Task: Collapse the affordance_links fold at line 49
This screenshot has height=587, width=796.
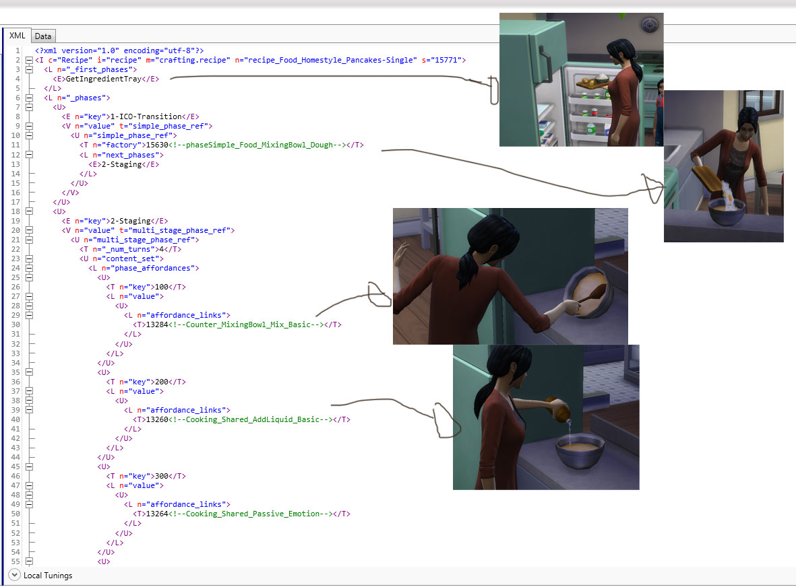Action: coord(30,504)
